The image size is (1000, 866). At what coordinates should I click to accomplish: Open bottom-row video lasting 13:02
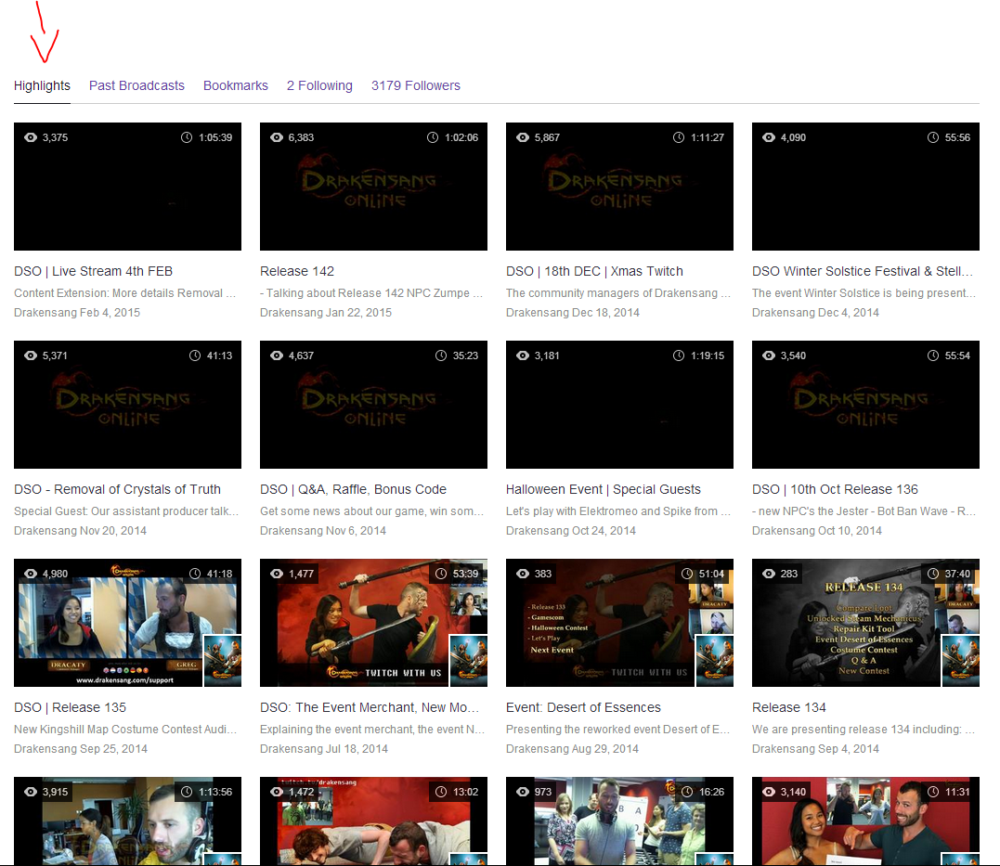tap(374, 821)
